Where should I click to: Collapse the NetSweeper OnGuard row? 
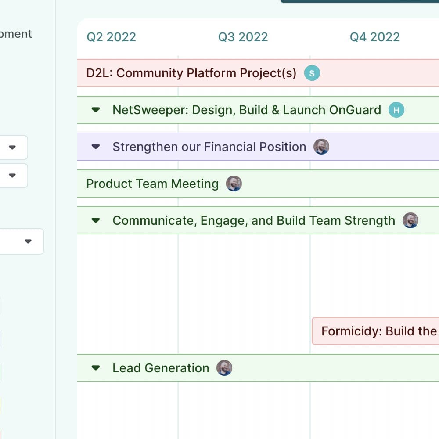[x=96, y=110]
